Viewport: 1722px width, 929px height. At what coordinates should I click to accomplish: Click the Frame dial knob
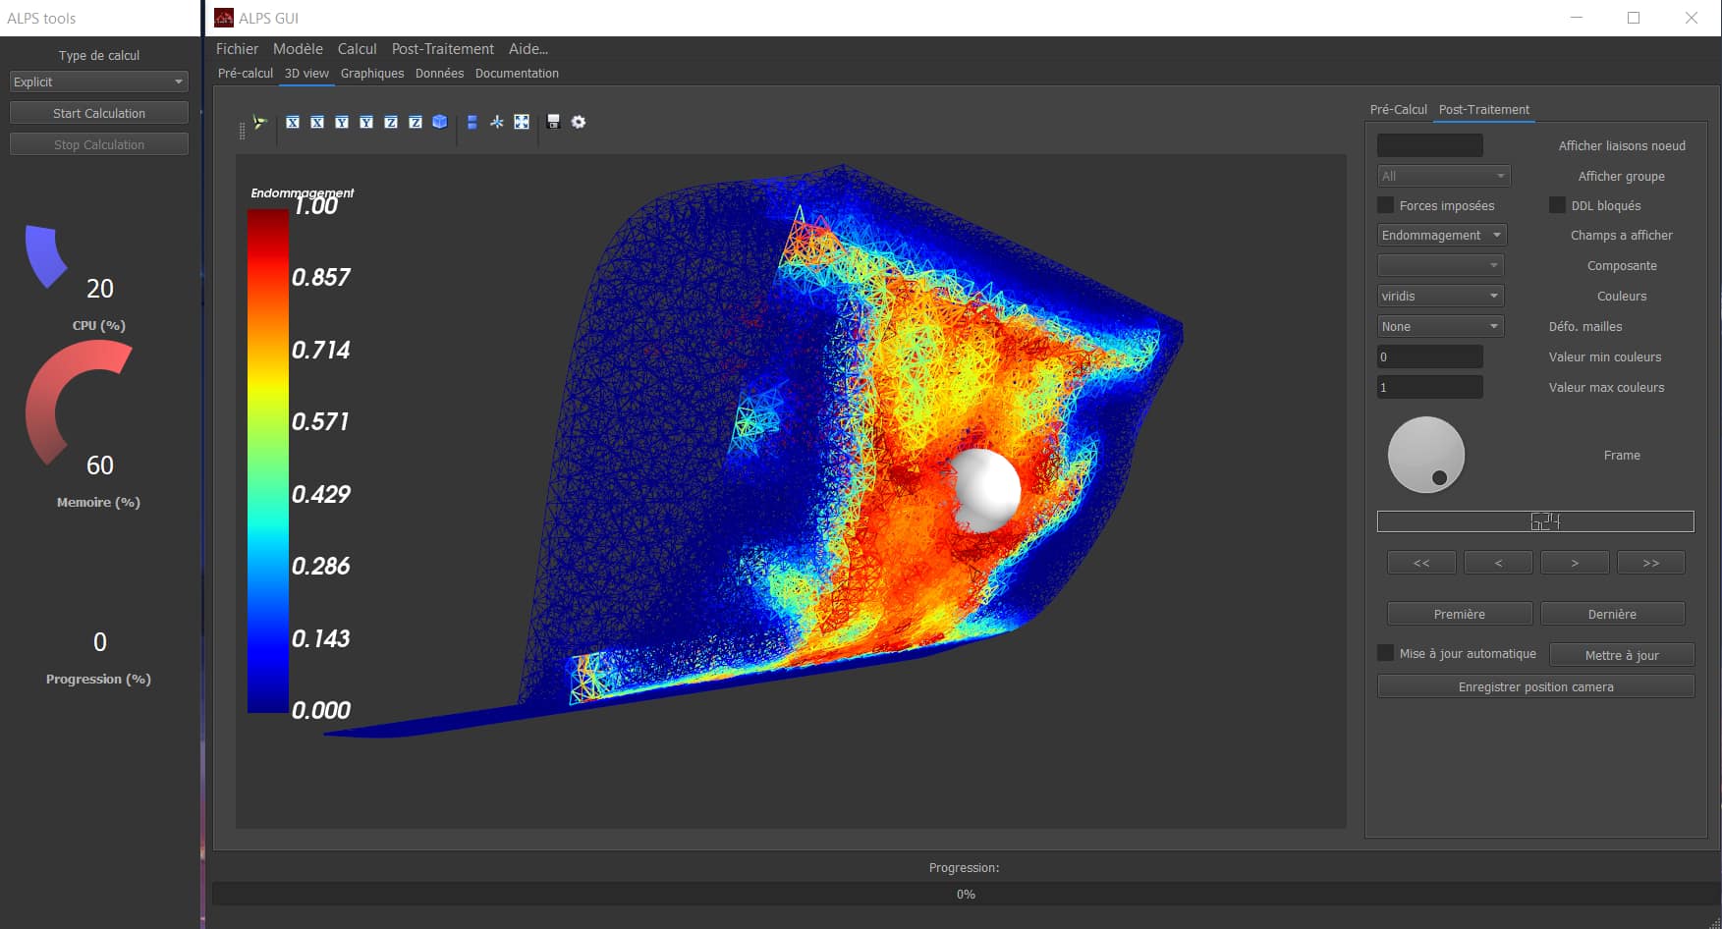pyautogui.click(x=1425, y=455)
